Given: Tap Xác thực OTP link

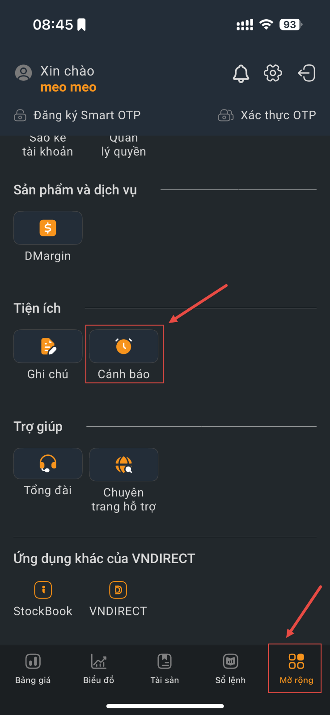Looking at the screenshot, I should pyautogui.click(x=267, y=115).
